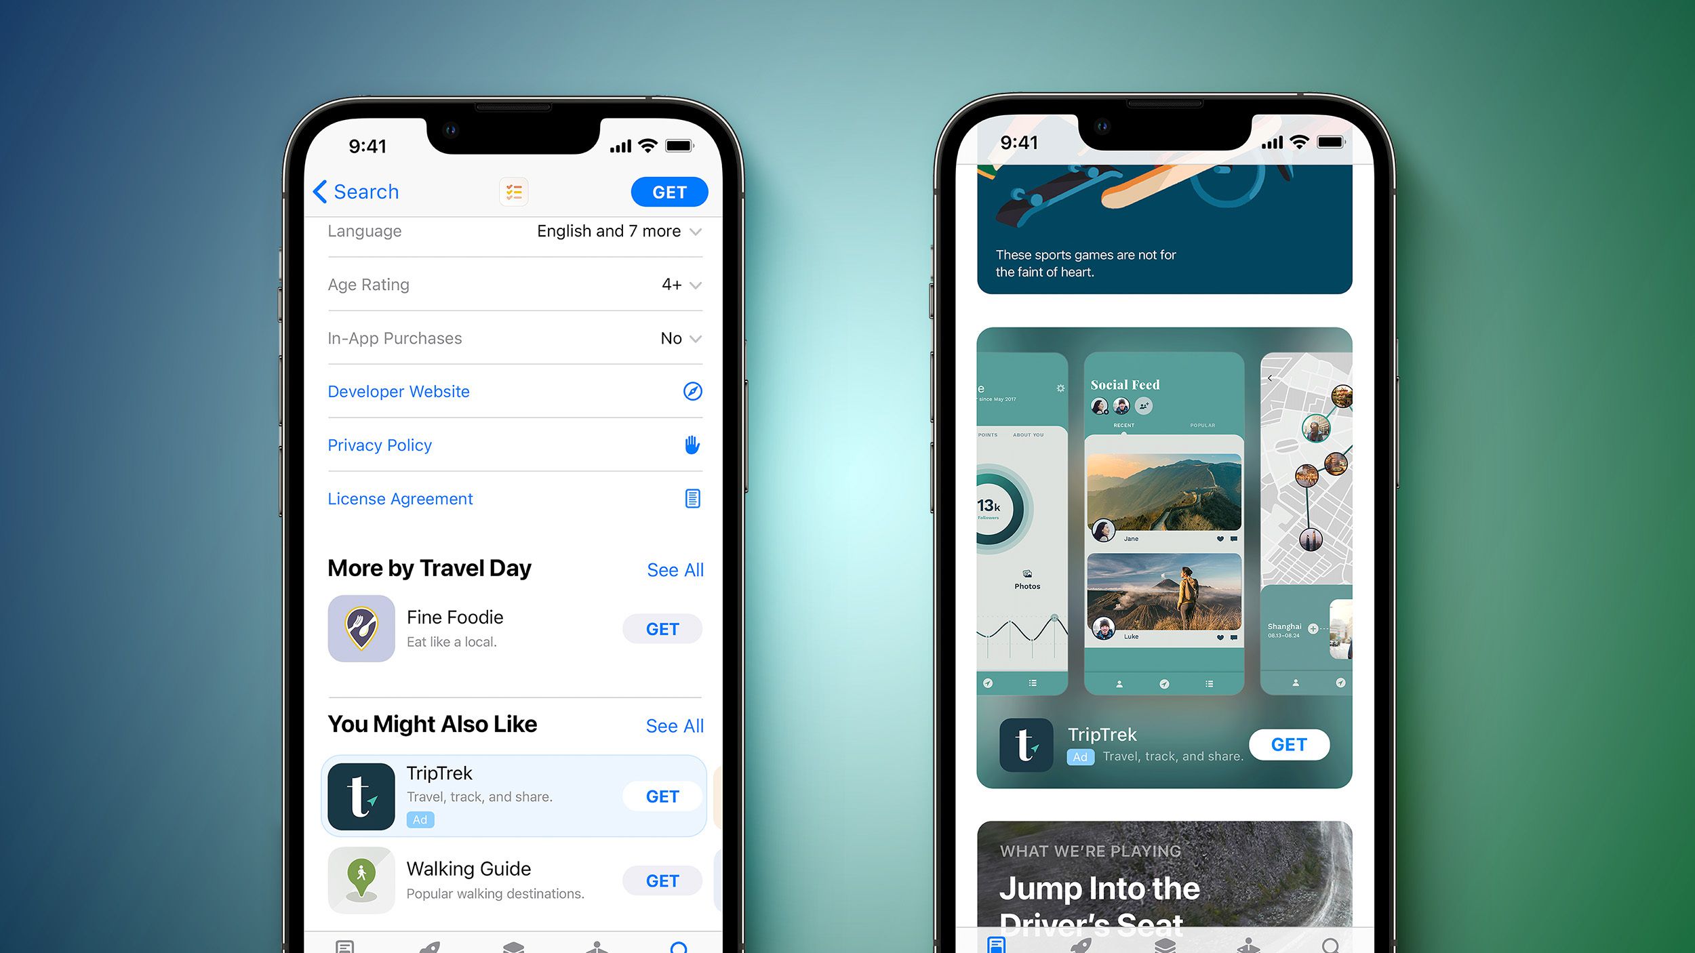1695x953 pixels.
Task: Expand the Language selector dropdown
Action: click(x=694, y=230)
